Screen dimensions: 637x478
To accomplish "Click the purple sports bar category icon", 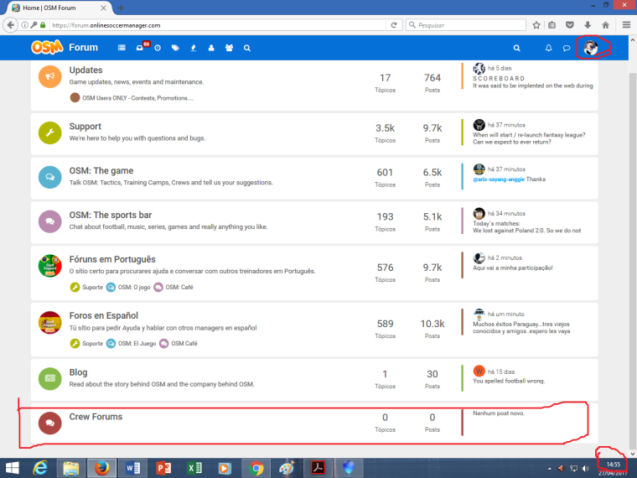I will coord(50,221).
